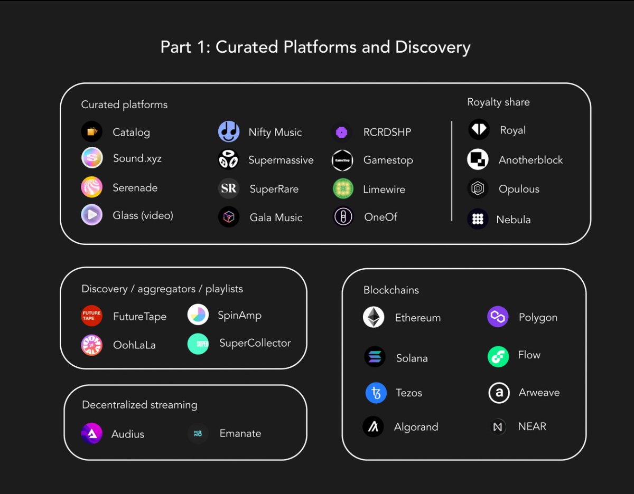Click the 'Nifty Music' text

(x=275, y=132)
